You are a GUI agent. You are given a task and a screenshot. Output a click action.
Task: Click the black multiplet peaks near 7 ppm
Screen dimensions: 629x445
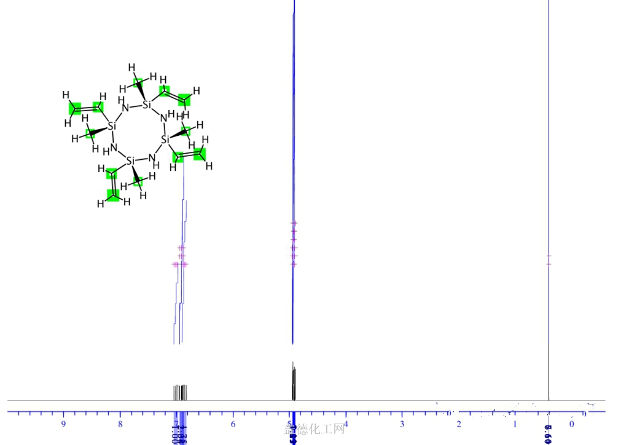(x=179, y=392)
